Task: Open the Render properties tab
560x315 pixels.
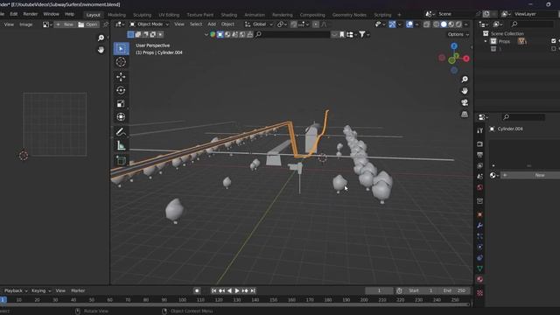Action: coord(480,143)
